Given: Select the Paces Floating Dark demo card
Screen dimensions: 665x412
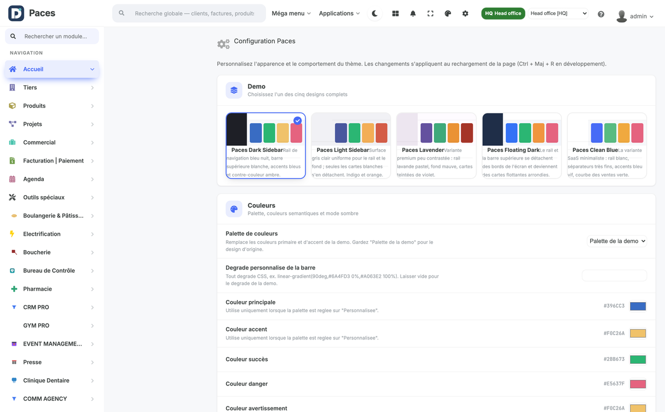Looking at the screenshot, I should [521, 146].
